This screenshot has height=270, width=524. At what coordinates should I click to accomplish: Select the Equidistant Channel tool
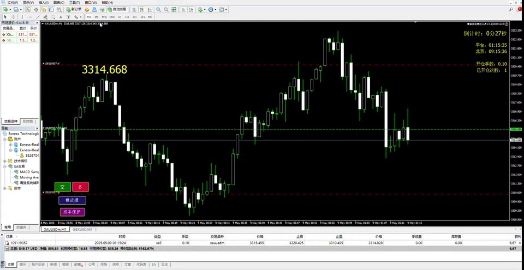(45, 17)
